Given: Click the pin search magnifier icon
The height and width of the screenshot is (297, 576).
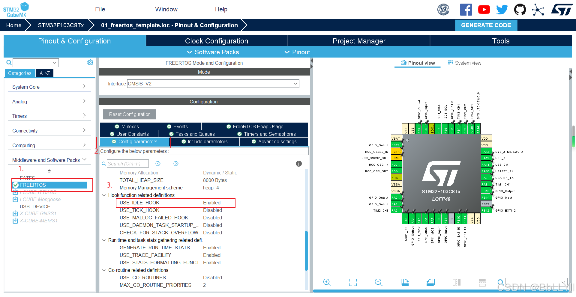Looking at the screenshot, I should 500,282.
